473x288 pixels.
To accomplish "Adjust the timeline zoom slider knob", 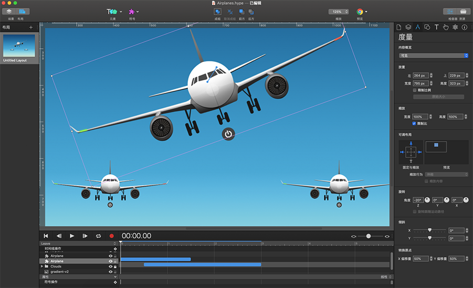I will coord(369,236).
